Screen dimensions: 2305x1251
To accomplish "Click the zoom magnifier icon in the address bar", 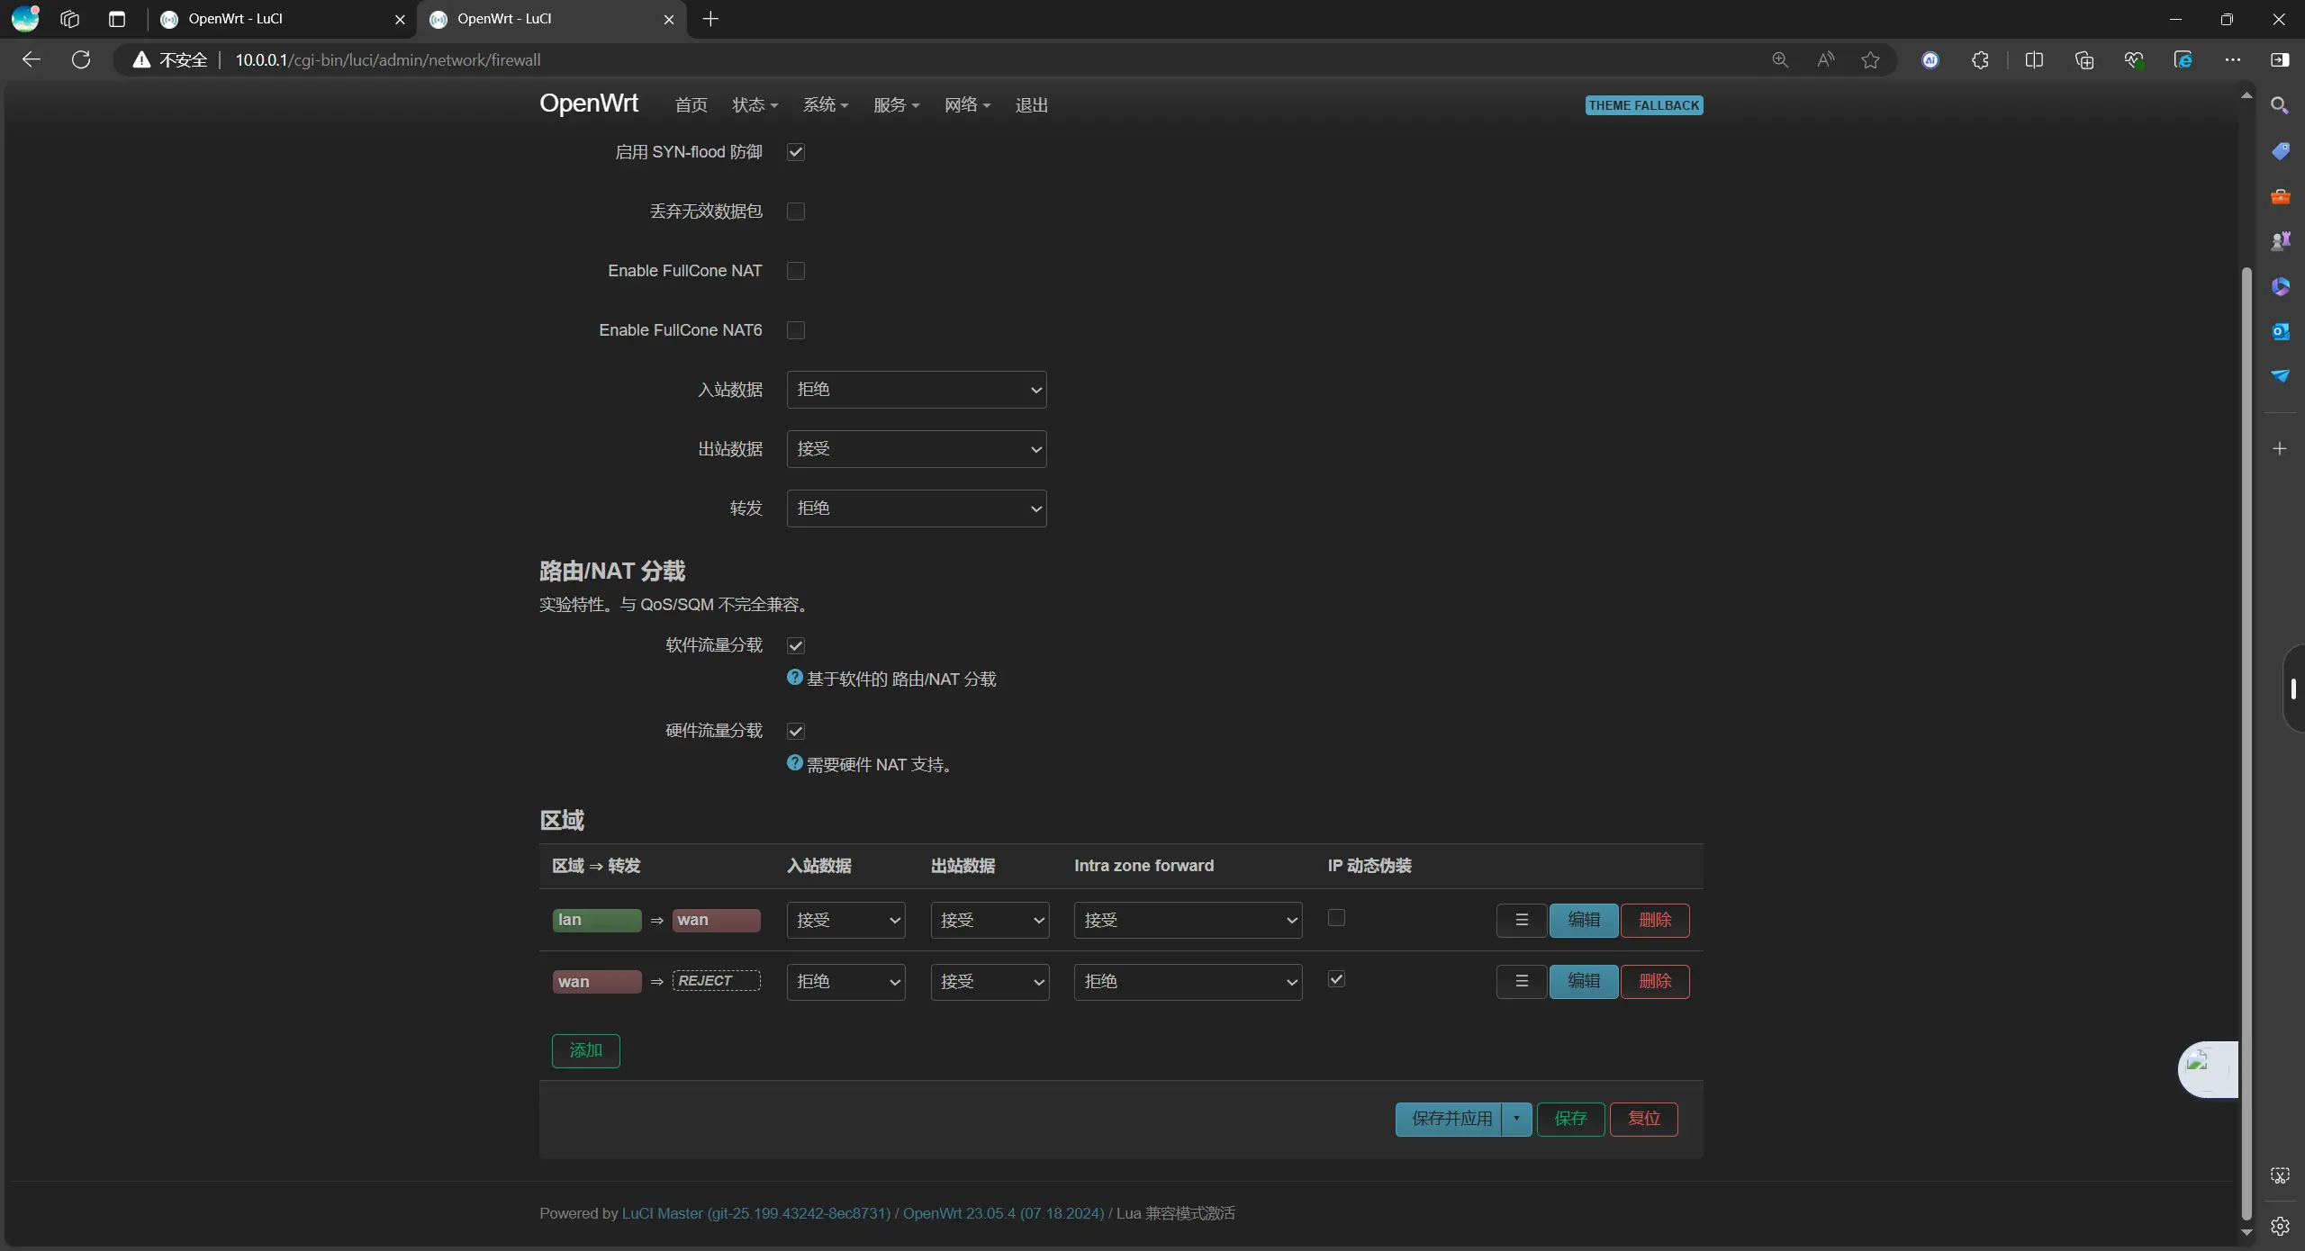I will coord(1779,60).
